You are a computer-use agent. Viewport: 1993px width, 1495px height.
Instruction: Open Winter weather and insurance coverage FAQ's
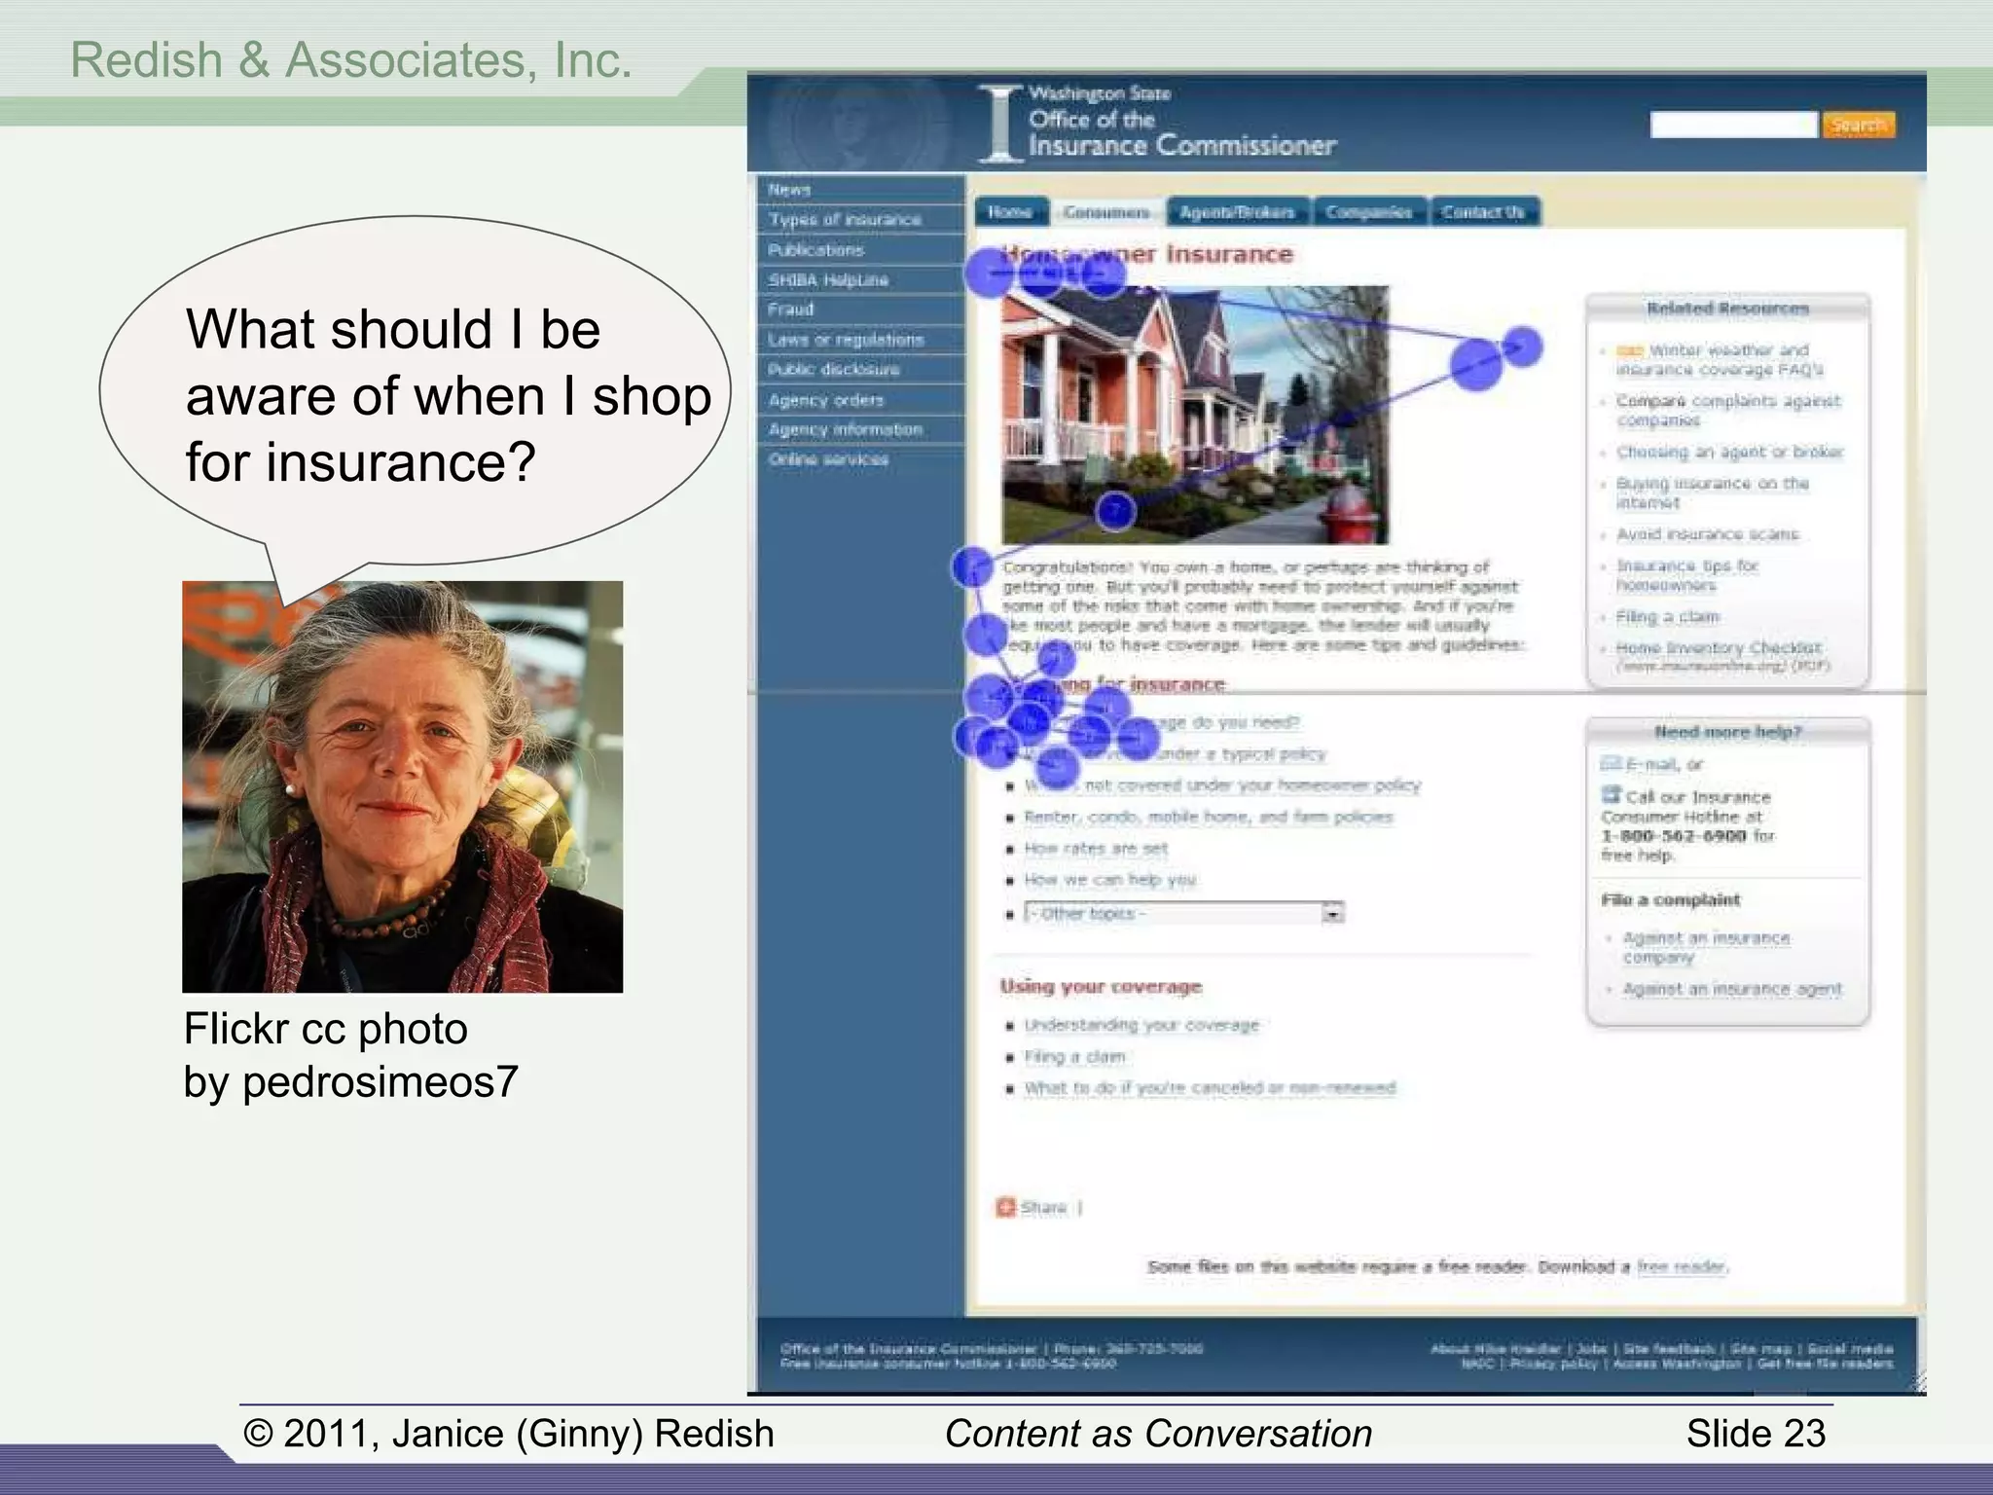(1719, 359)
